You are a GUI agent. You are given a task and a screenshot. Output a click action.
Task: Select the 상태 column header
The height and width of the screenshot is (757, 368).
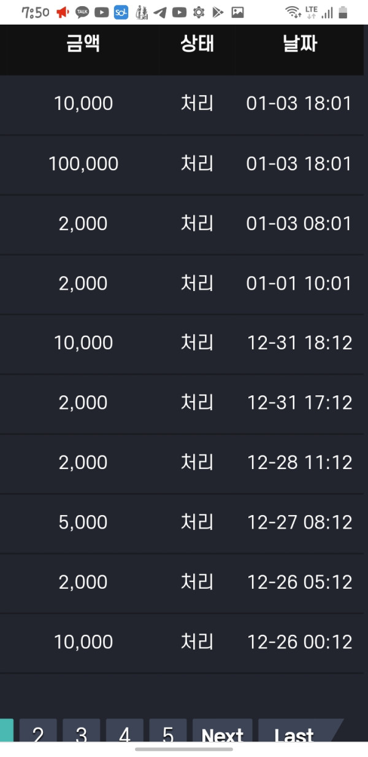tap(197, 44)
